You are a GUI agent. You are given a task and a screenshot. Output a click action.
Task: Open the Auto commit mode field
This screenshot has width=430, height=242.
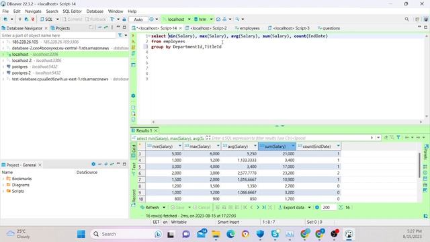click(138, 19)
